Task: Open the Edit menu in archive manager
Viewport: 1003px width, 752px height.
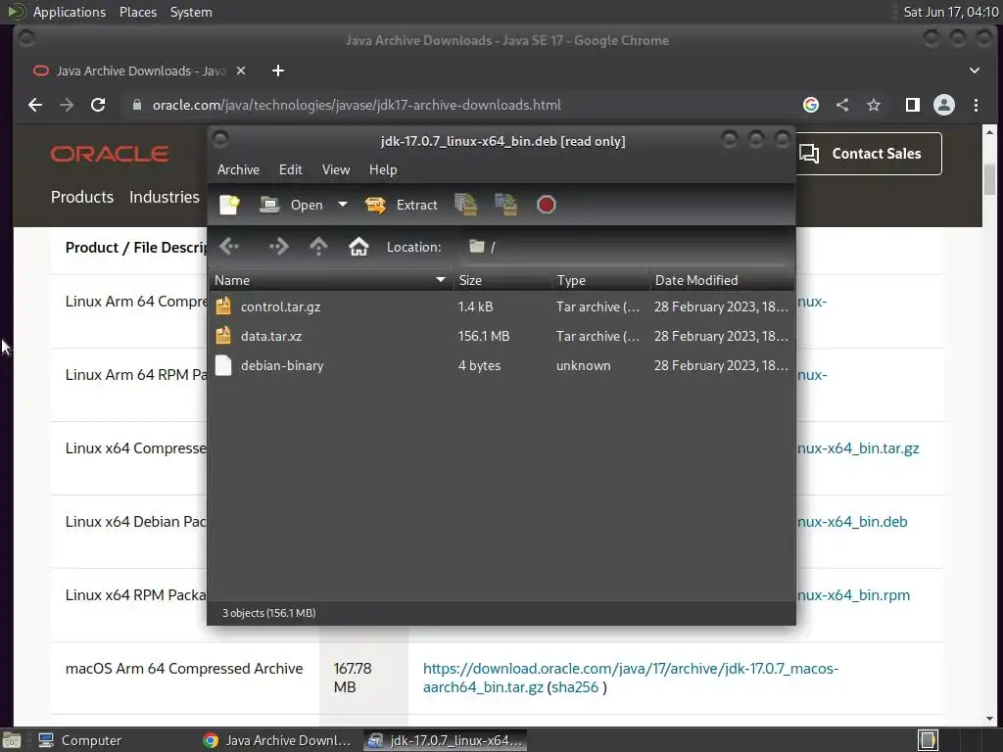Action: pos(290,170)
